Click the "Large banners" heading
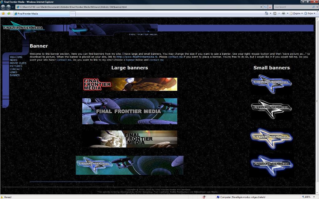The image size is (319, 199). click(x=130, y=68)
